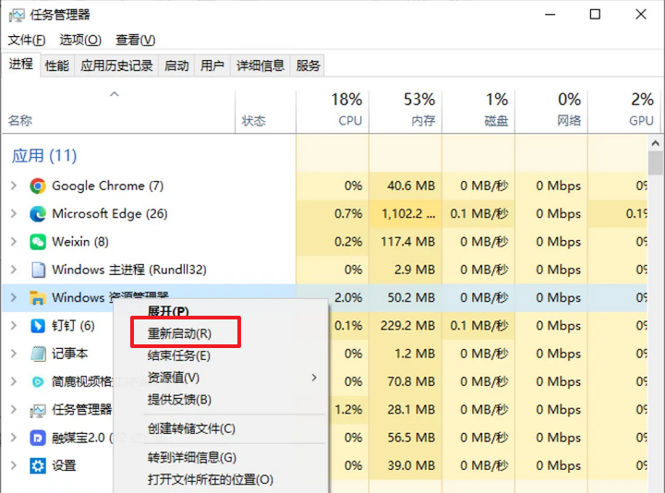Click the Task Manager title bar icon
This screenshot has width=665, height=493.
point(17,16)
